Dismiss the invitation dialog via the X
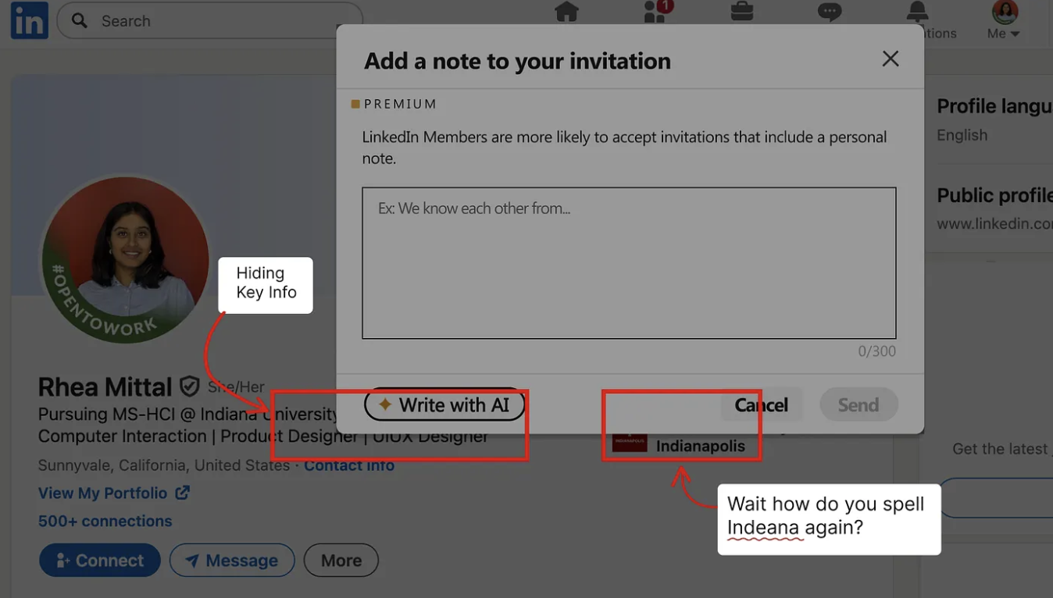Image resolution: width=1053 pixels, height=598 pixels. point(890,58)
